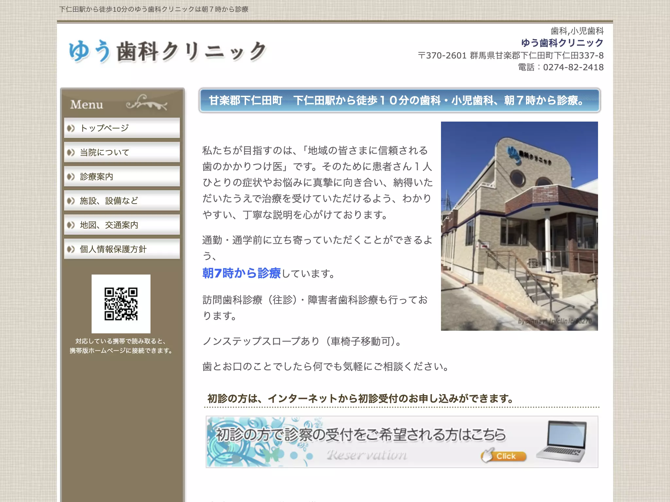
Task: Click the orange Click button in banner
Action: point(504,456)
